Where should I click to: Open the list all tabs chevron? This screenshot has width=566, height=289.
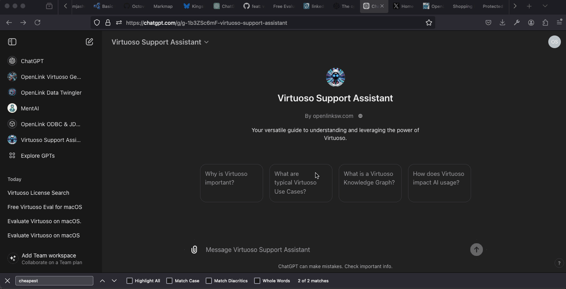pos(545,6)
